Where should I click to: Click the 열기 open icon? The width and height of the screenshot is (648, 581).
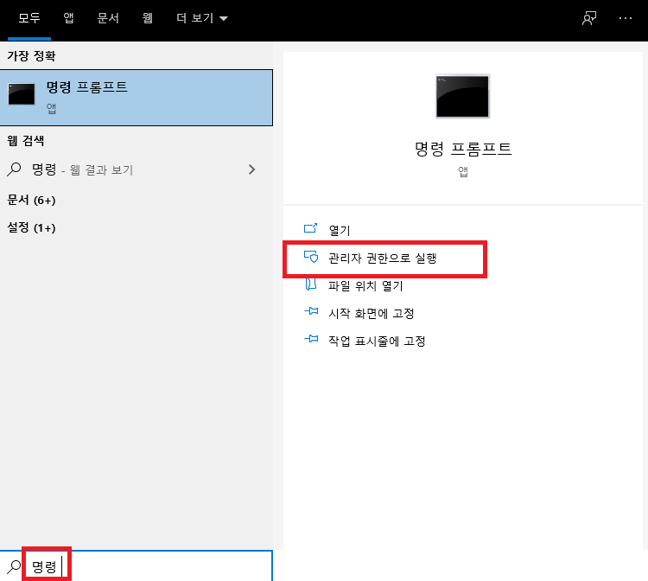point(311,228)
